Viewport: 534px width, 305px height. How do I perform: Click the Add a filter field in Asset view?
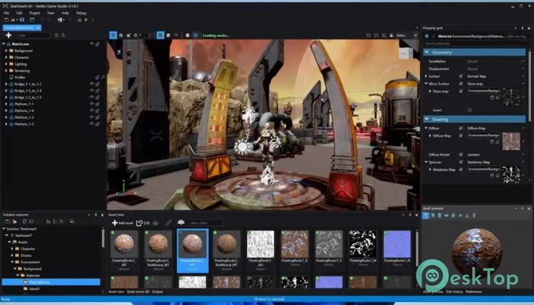coord(205,223)
